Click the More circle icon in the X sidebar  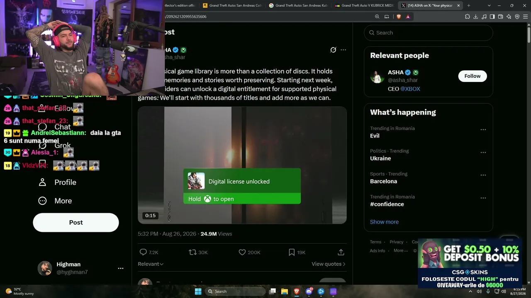[x=42, y=201]
